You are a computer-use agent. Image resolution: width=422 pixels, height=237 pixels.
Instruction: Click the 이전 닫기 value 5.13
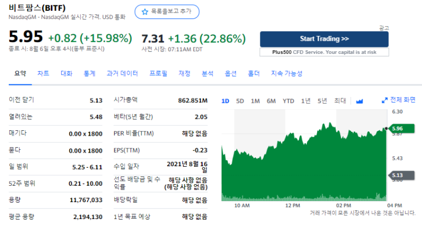96,100
